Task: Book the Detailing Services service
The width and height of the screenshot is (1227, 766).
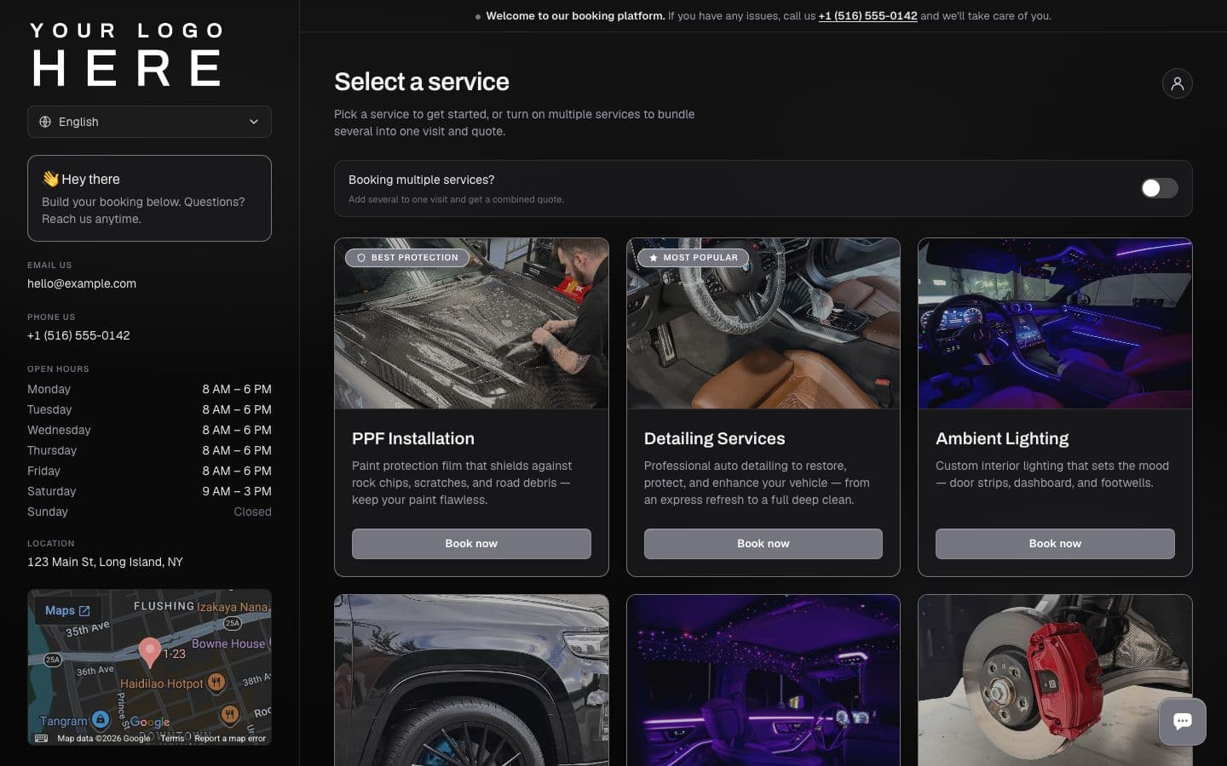Action: pyautogui.click(x=763, y=544)
